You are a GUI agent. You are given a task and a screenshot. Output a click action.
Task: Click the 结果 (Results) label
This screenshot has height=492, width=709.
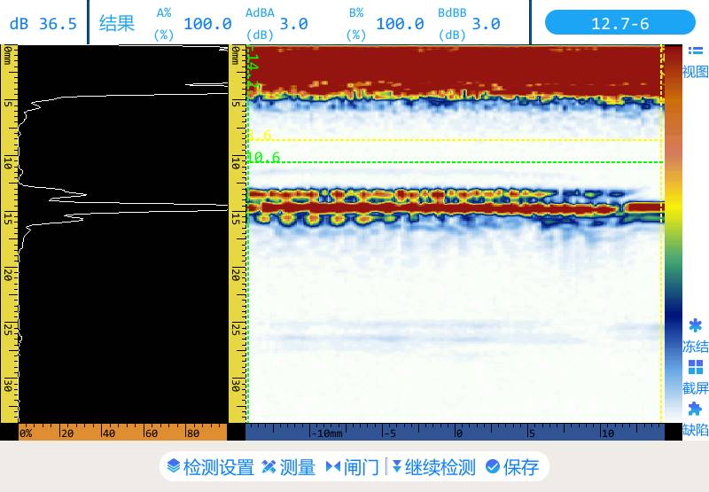tap(116, 23)
